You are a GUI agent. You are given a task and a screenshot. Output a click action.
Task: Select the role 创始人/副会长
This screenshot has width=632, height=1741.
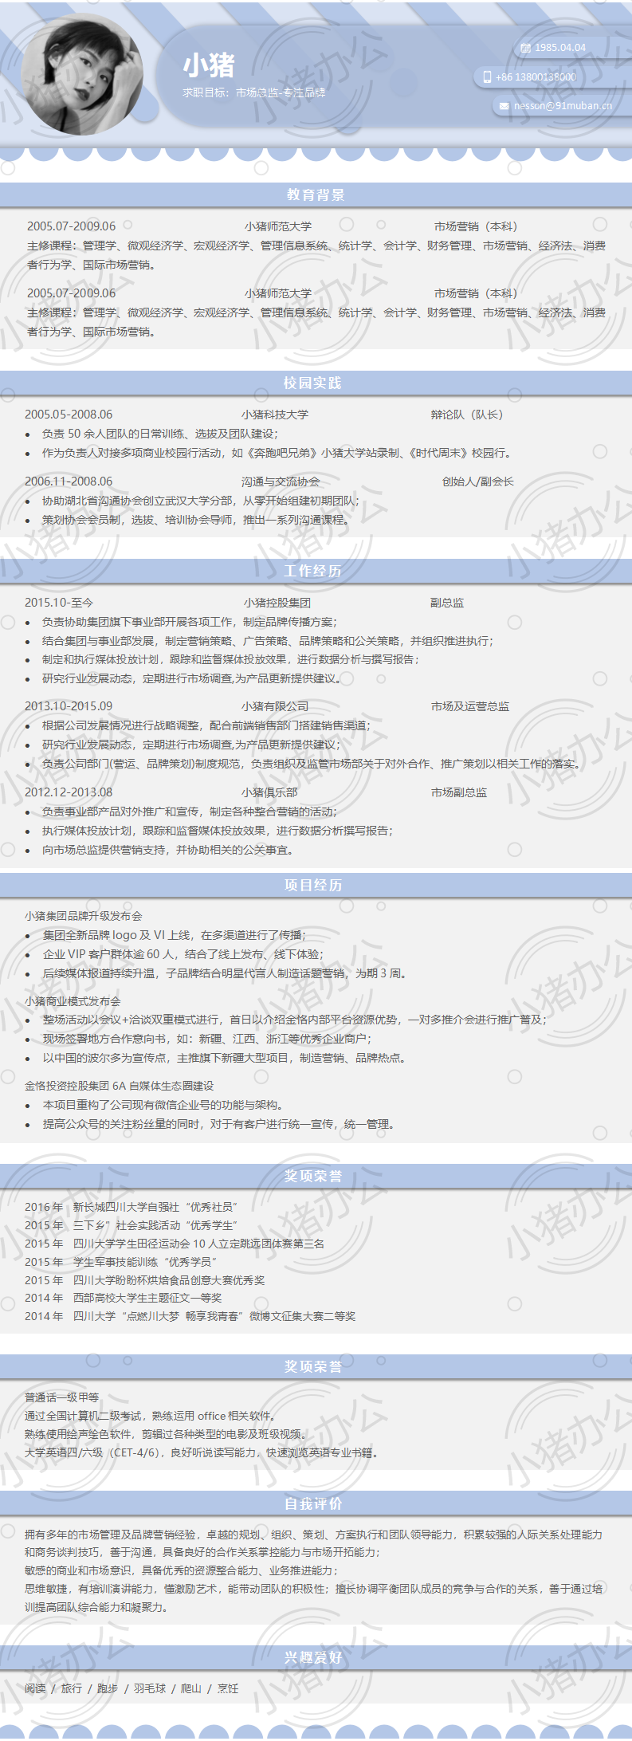pos(478,481)
